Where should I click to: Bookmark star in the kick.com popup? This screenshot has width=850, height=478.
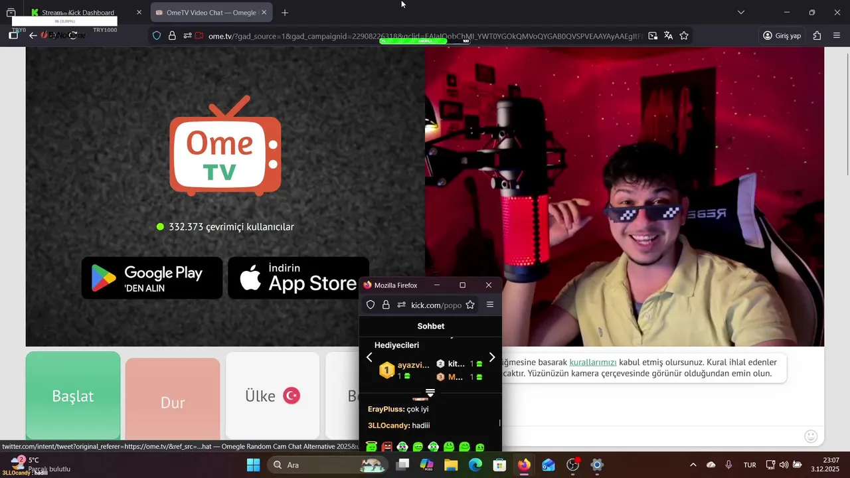470,305
